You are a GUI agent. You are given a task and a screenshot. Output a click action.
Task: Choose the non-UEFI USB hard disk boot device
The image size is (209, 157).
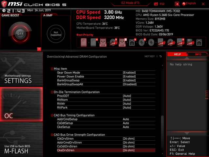[160, 43]
